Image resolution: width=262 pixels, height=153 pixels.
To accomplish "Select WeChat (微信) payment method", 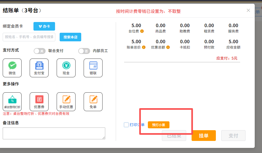I will pyautogui.click(x=12, y=68).
